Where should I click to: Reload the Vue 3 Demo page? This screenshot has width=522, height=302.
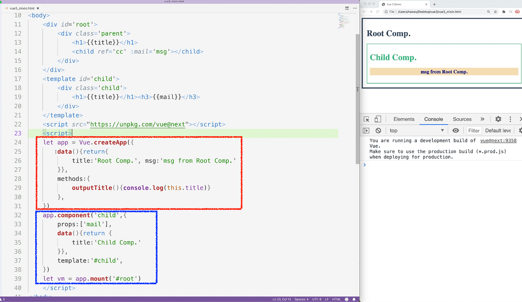click(x=377, y=13)
